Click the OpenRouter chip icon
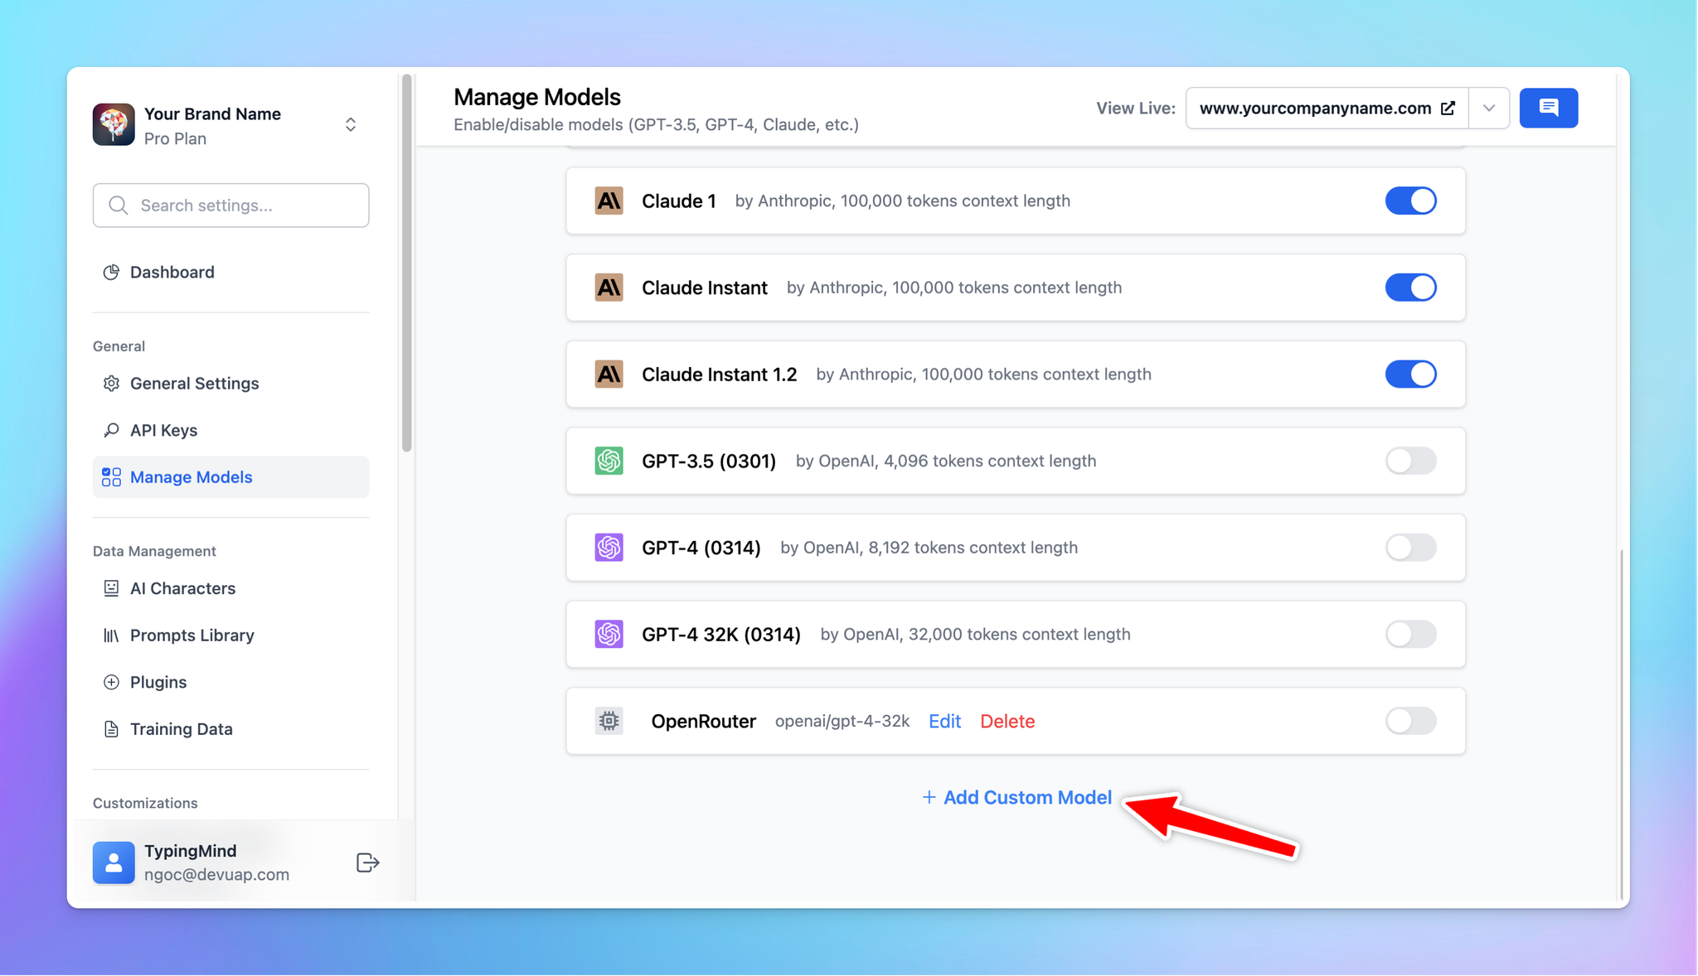Viewport: 1698px width, 976px height. pyautogui.click(x=609, y=721)
